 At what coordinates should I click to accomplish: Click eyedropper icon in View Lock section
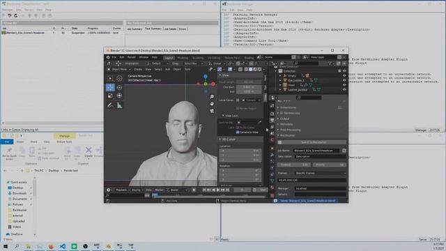click(x=259, y=123)
